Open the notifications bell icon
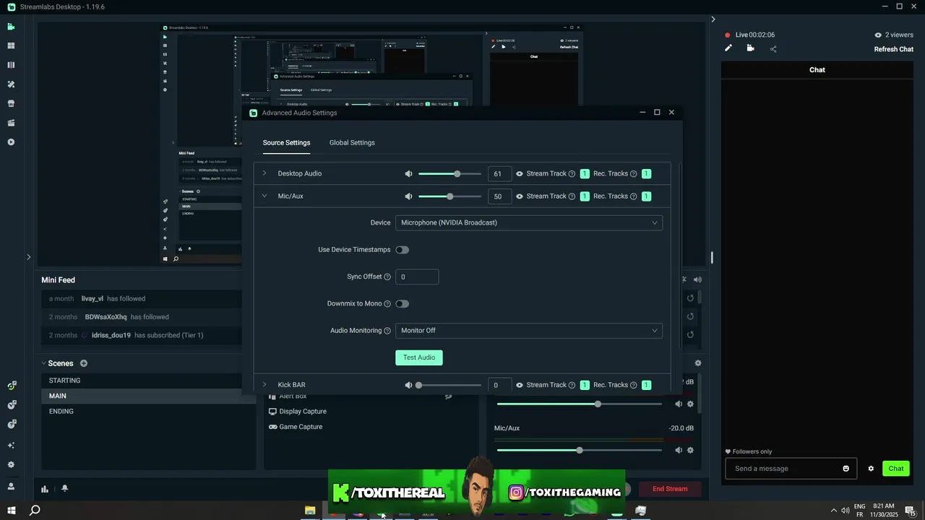The height and width of the screenshot is (520, 925). (x=64, y=488)
